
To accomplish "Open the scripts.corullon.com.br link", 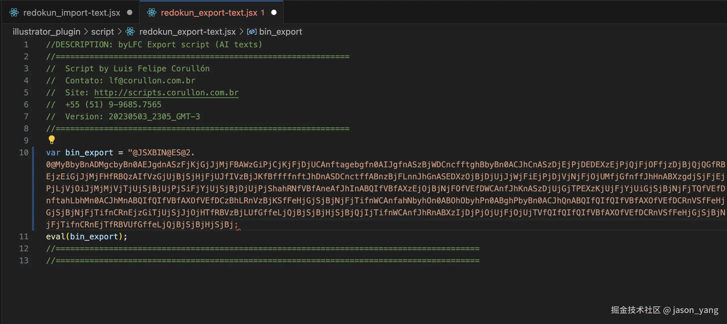I will click(x=166, y=93).
